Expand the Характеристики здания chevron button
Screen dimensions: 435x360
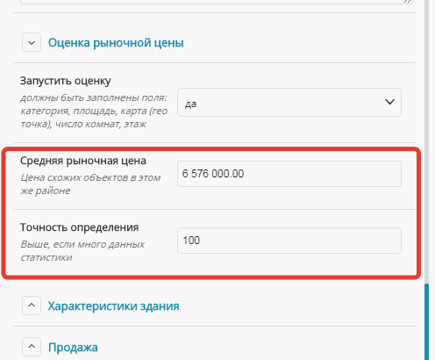(32, 306)
